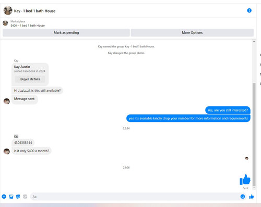This screenshot has height=207, width=261.
Task: Open more actions plus icon
Action: click(4, 197)
